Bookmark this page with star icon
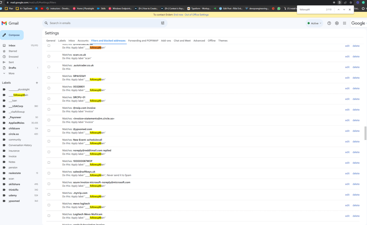The image size is (367, 225). click(x=350, y=3)
